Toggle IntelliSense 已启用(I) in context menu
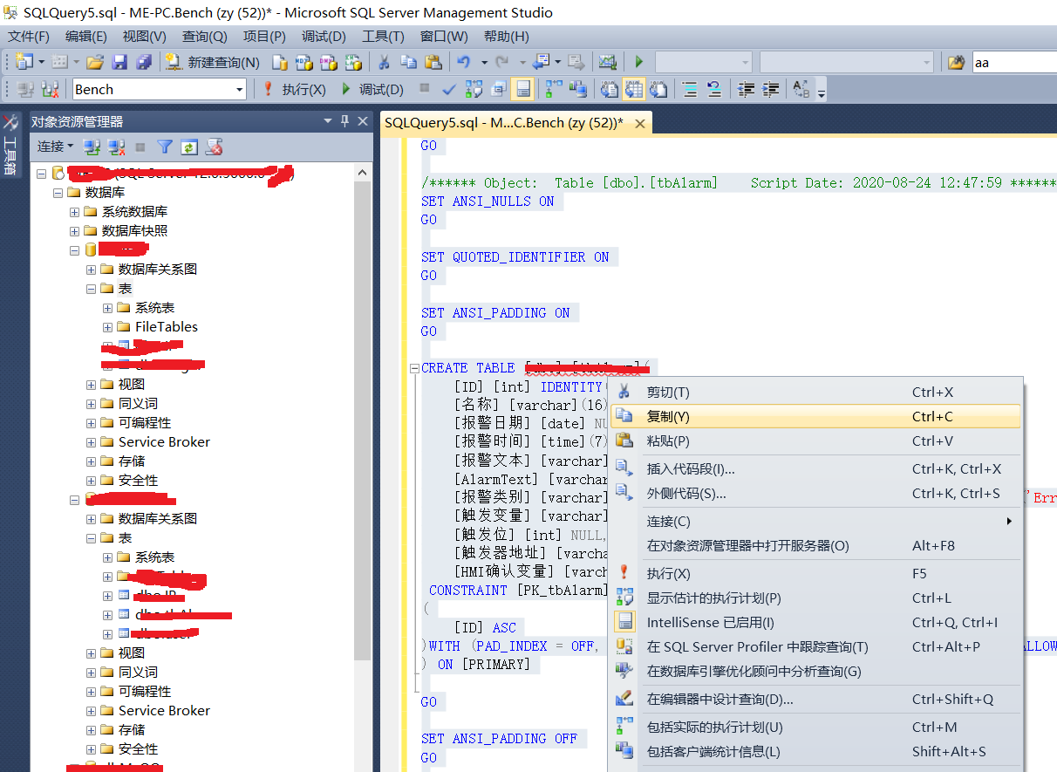This screenshot has width=1057, height=772. pyautogui.click(x=815, y=623)
